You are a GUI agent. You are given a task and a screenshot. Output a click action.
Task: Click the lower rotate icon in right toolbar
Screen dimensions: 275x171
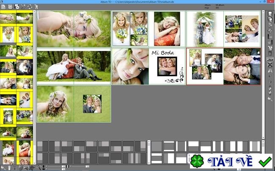270,93
